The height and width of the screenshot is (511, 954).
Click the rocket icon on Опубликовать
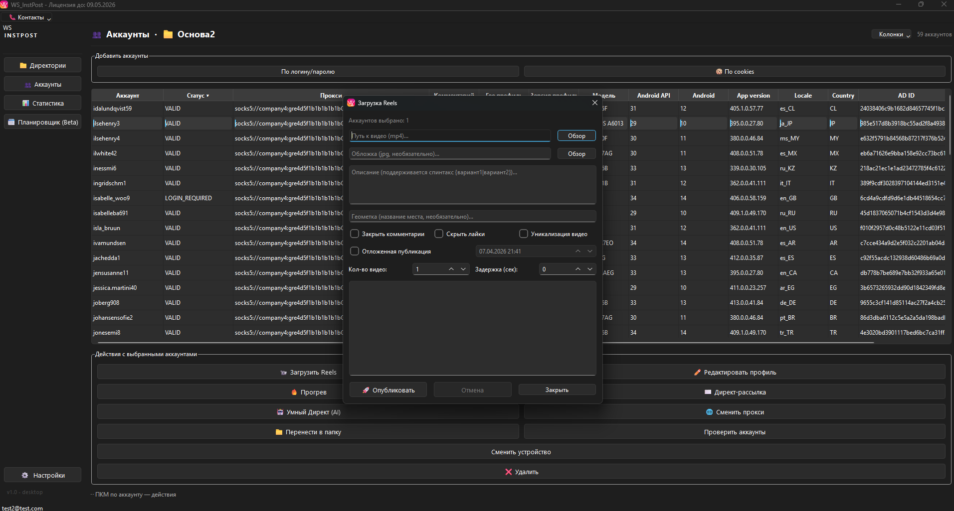tap(366, 390)
